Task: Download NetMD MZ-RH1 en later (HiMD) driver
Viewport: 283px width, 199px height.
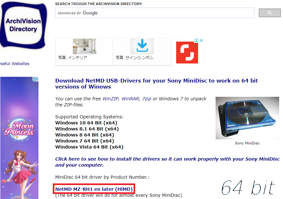Action: (x=94, y=189)
